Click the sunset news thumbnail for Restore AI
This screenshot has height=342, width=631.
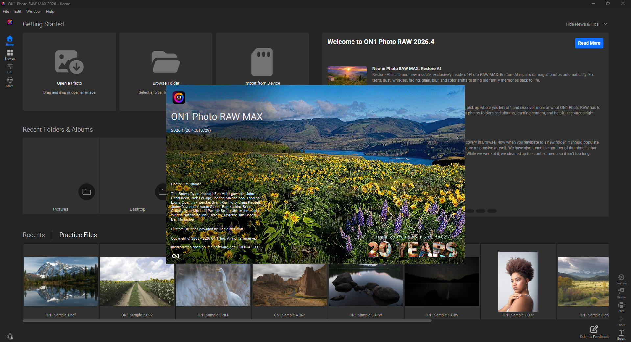pyautogui.click(x=347, y=76)
